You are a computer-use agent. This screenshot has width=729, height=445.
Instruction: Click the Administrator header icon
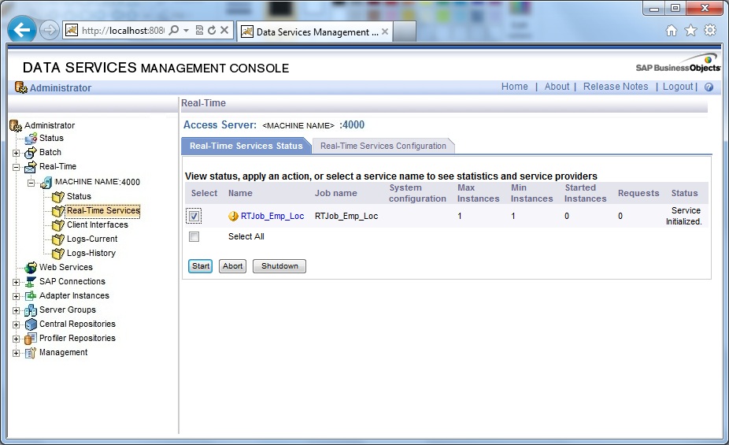[21, 87]
